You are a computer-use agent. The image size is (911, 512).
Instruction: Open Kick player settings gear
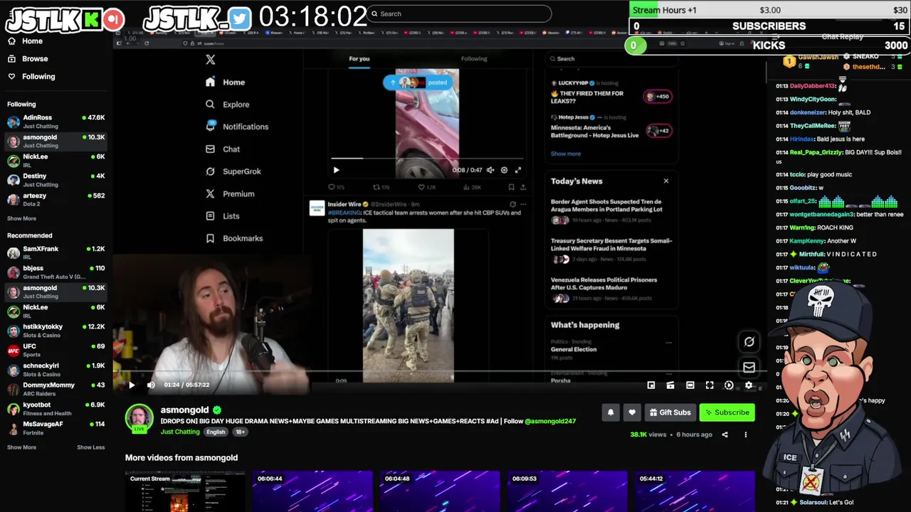(x=748, y=385)
